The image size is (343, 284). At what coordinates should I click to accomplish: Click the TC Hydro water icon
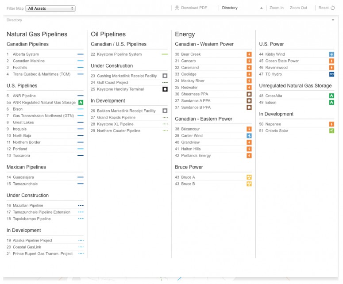tap(331, 74)
